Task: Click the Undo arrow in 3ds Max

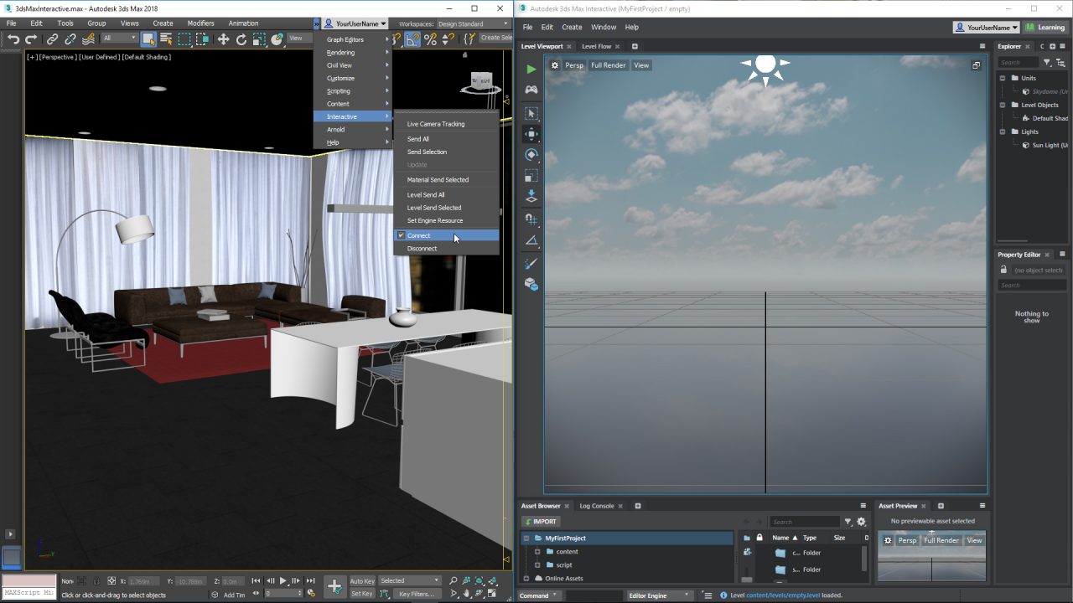Action: [13, 39]
